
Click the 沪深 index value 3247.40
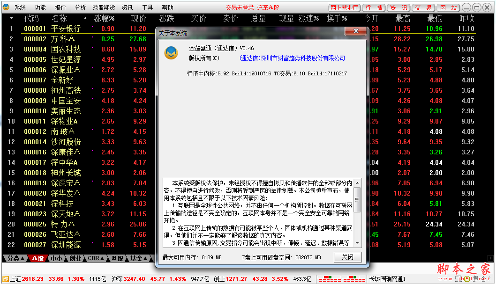(x=135, y=279)
